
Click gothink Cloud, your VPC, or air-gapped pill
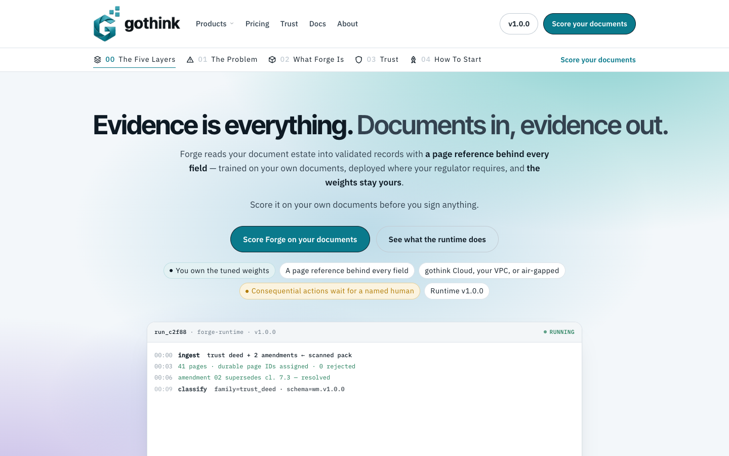pyautogui.click(x=492, y=271)
